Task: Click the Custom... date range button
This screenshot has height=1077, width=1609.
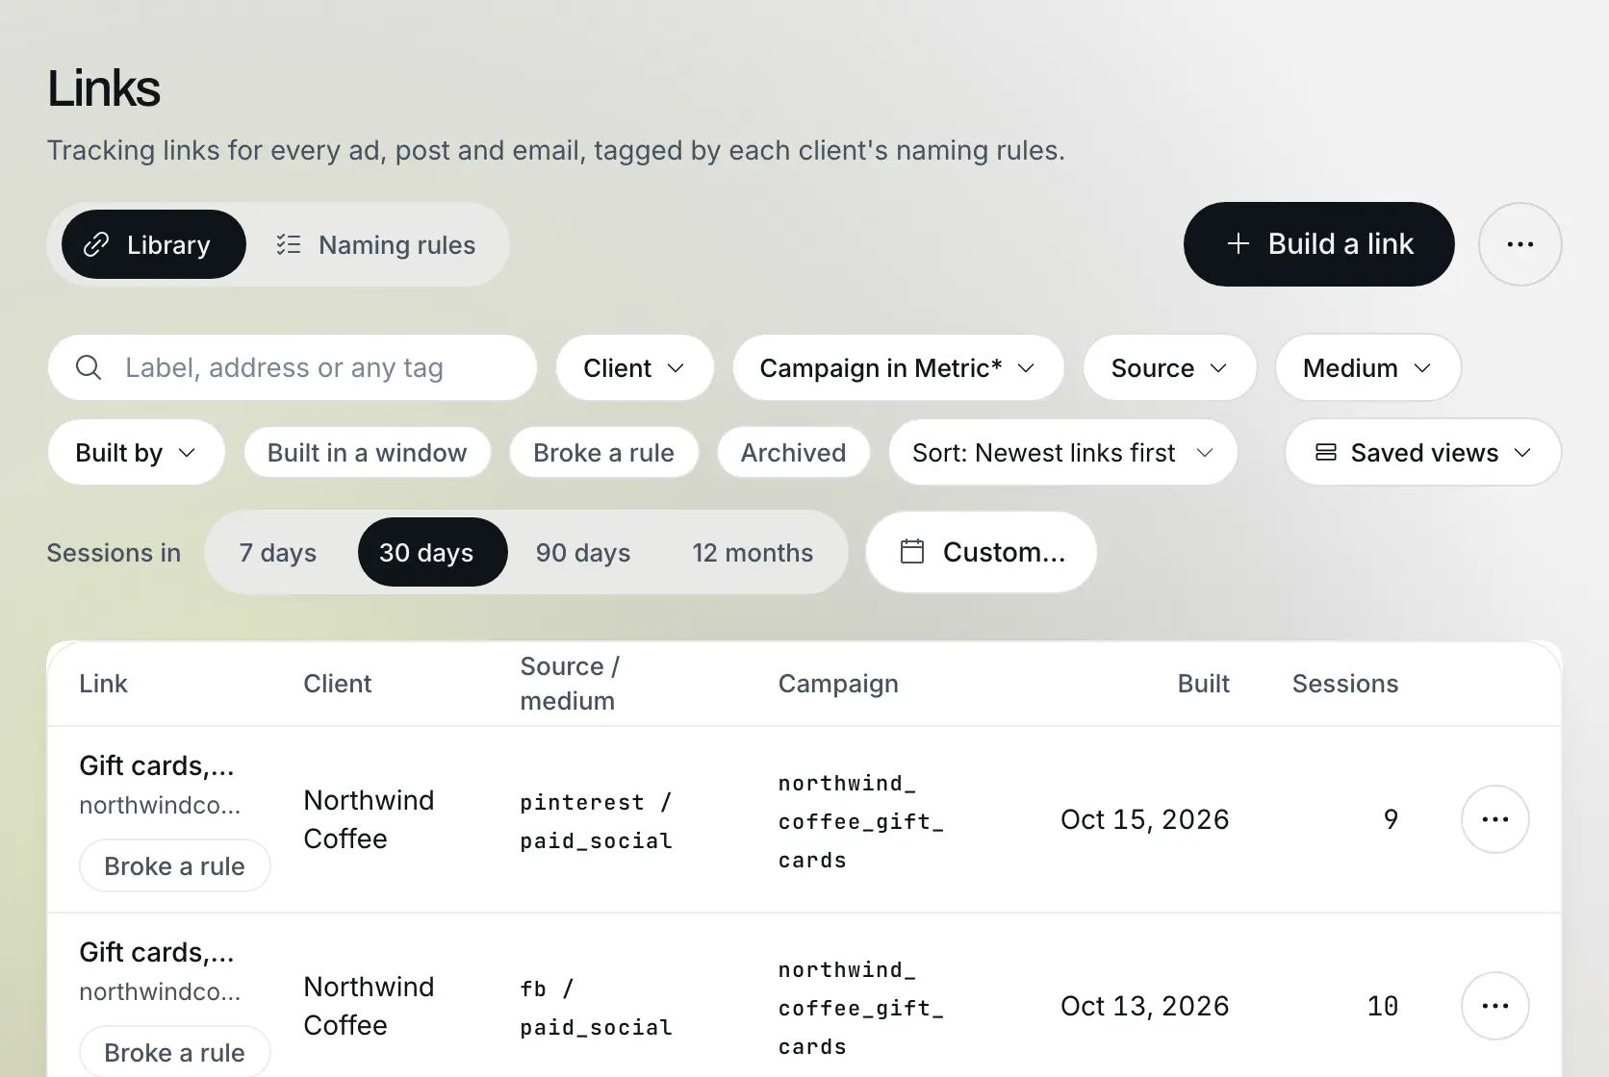Action: tap(981, 552)
